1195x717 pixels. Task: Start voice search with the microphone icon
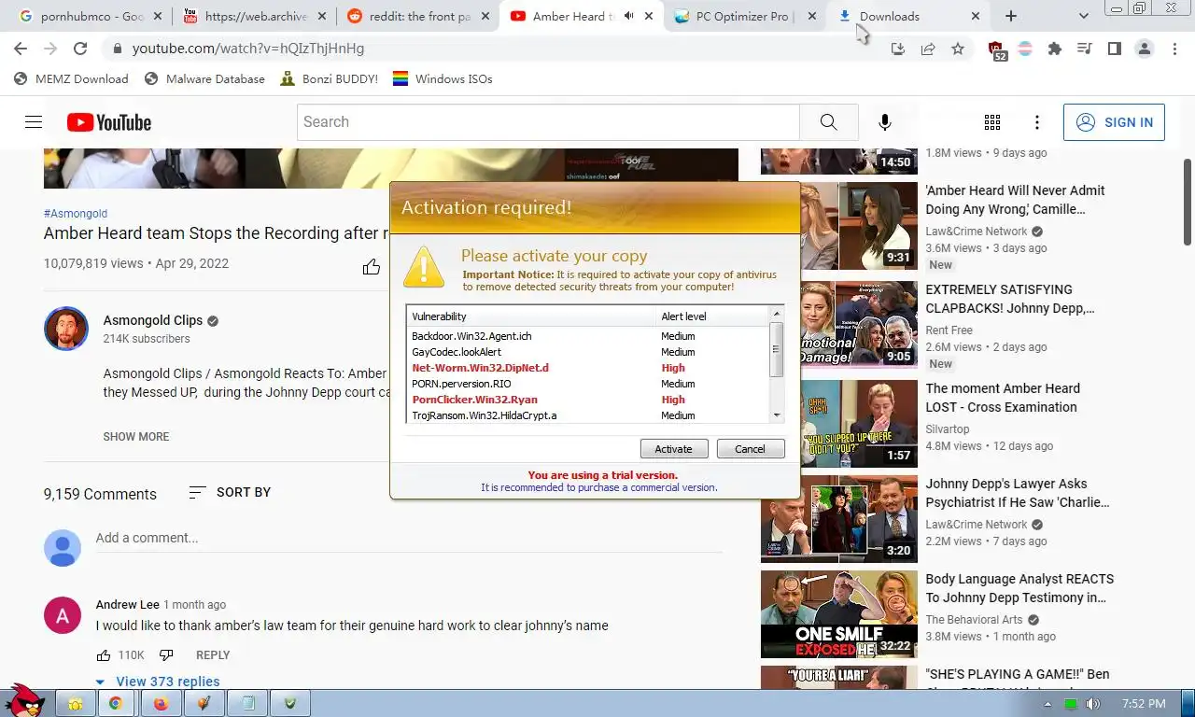(885, 122)
